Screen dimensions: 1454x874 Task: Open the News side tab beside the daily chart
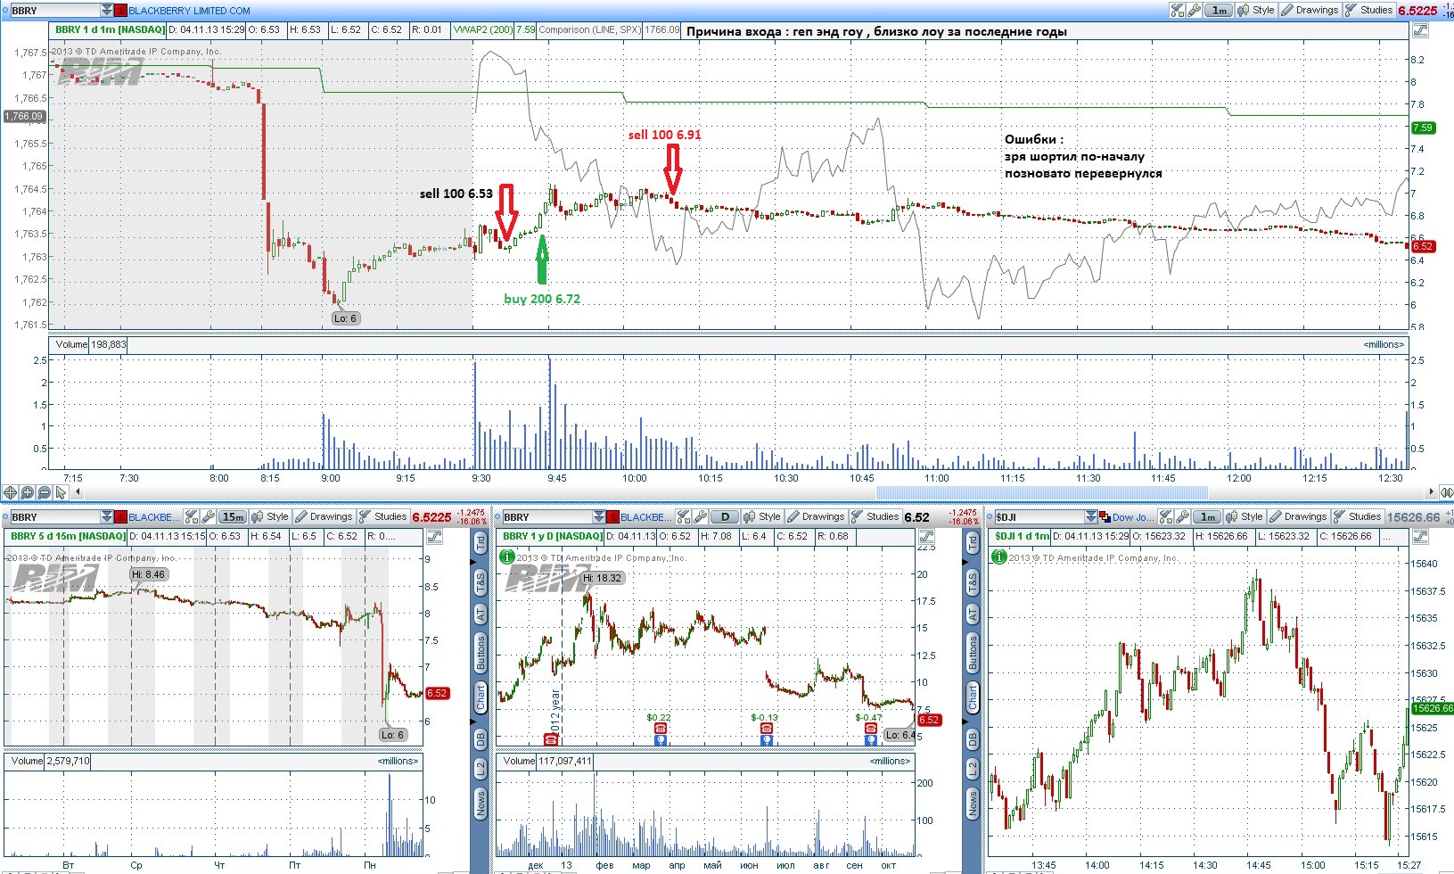(x=973, y=803)
